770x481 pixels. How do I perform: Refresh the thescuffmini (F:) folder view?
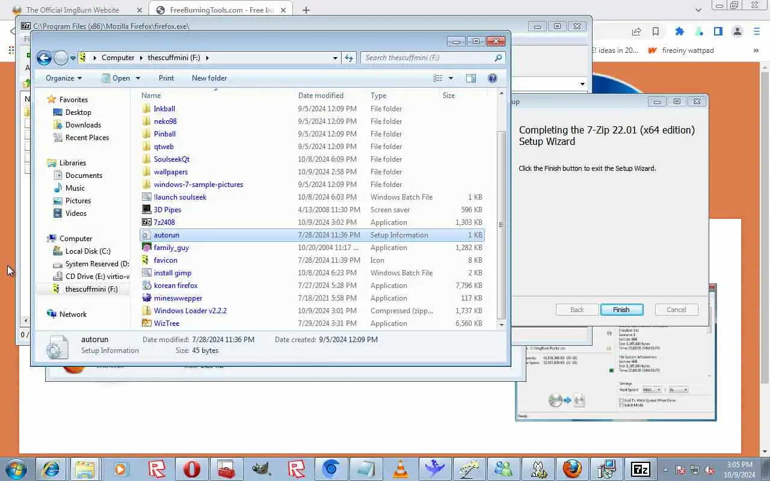(349, 58)
